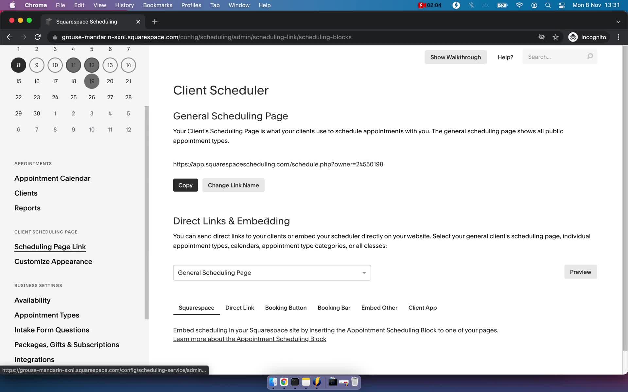Select date 26 in the mini calendar
Viewport: 628px width, 392px height.
[92, 97]
